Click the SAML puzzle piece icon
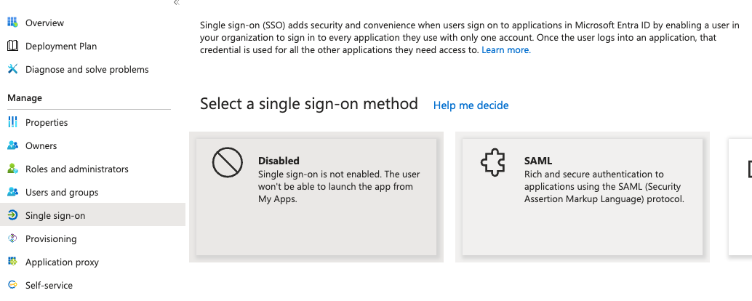The width and height of the screenshot is (752, 301). tap(494, 162)
